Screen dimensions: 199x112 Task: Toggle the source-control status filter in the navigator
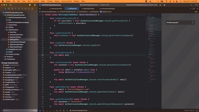tap(36, 110)
